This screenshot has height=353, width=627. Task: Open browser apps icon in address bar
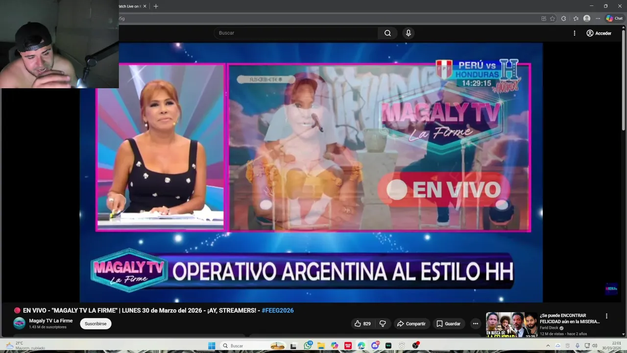[544, 19]
